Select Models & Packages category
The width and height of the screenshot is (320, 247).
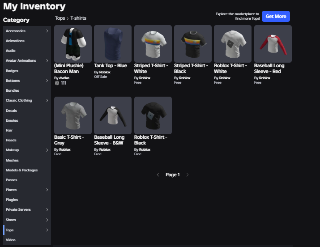pyautogui.click(x=21, y=170)
